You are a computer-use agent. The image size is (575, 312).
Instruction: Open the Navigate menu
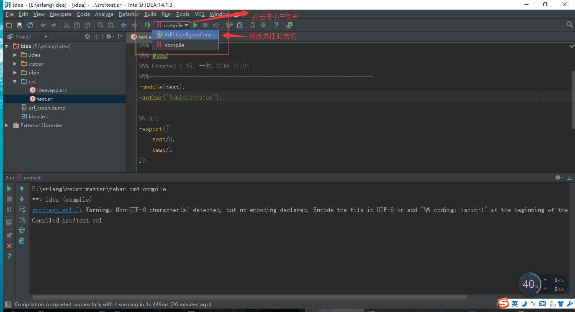pyautogui.click(x=61, y=14)
